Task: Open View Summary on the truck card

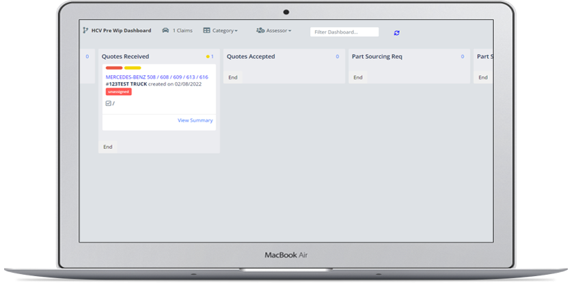Action: (x=195, y=120)
